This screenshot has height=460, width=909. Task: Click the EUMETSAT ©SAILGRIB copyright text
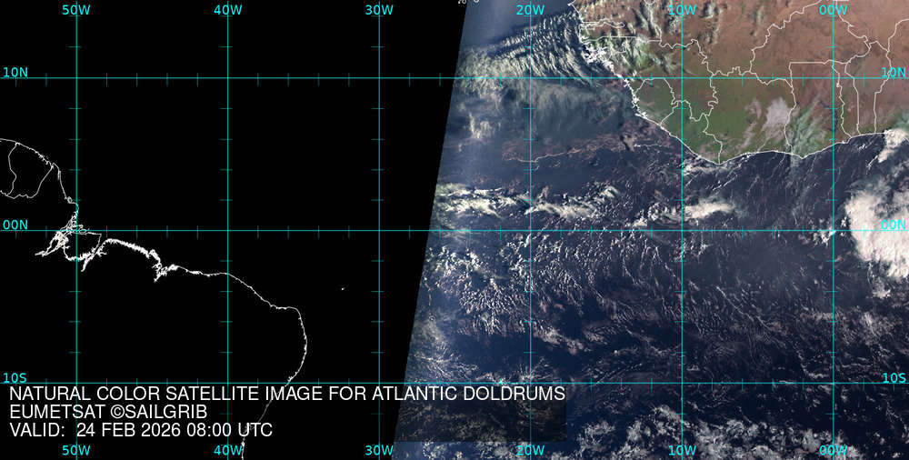click(x=108, y=412)
